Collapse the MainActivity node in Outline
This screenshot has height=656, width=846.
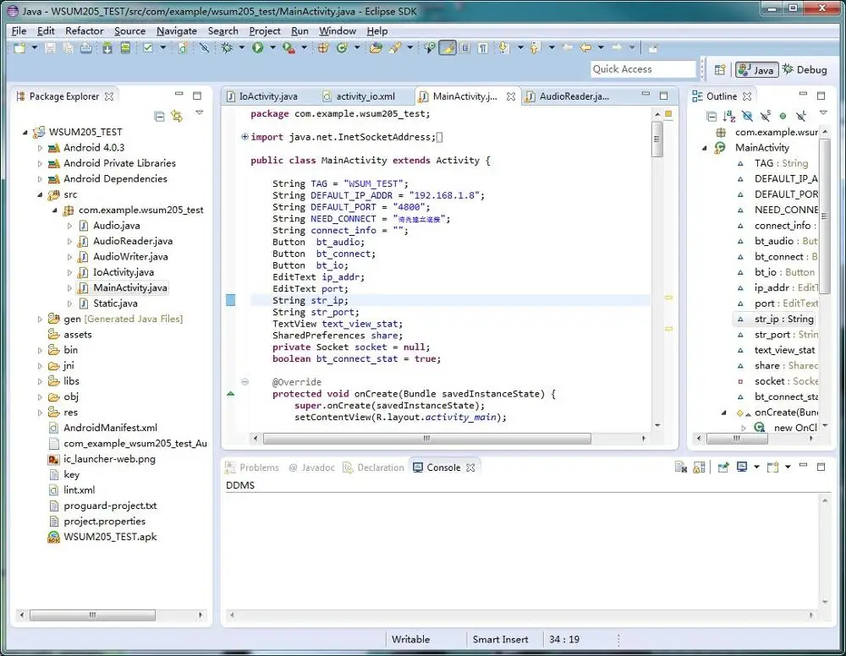click(705, 148)
